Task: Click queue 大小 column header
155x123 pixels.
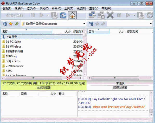Action: [x=48, y=93]
